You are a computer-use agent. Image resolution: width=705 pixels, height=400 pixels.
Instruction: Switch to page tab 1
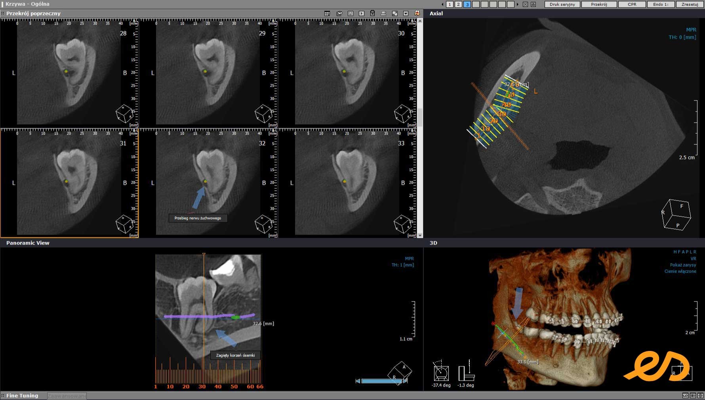(x=450, y=4)
